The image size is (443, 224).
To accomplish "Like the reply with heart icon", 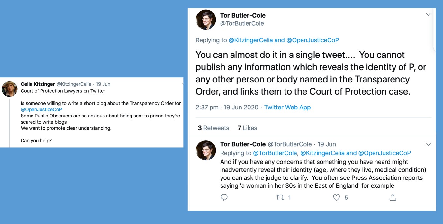I will tap(336, 198).
